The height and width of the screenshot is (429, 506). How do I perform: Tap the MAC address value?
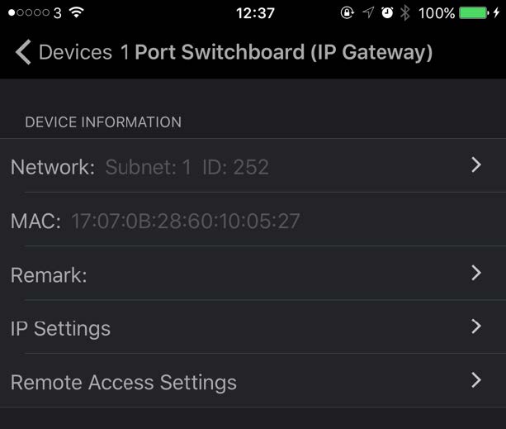click(186, 221)
